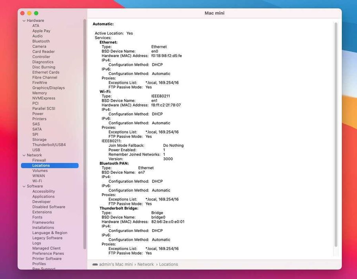Click the Wi-Fi MAC address f8:ff:c2:2f:78:07
The width and height of the screenshot is (357, 279).
(166, 105)
